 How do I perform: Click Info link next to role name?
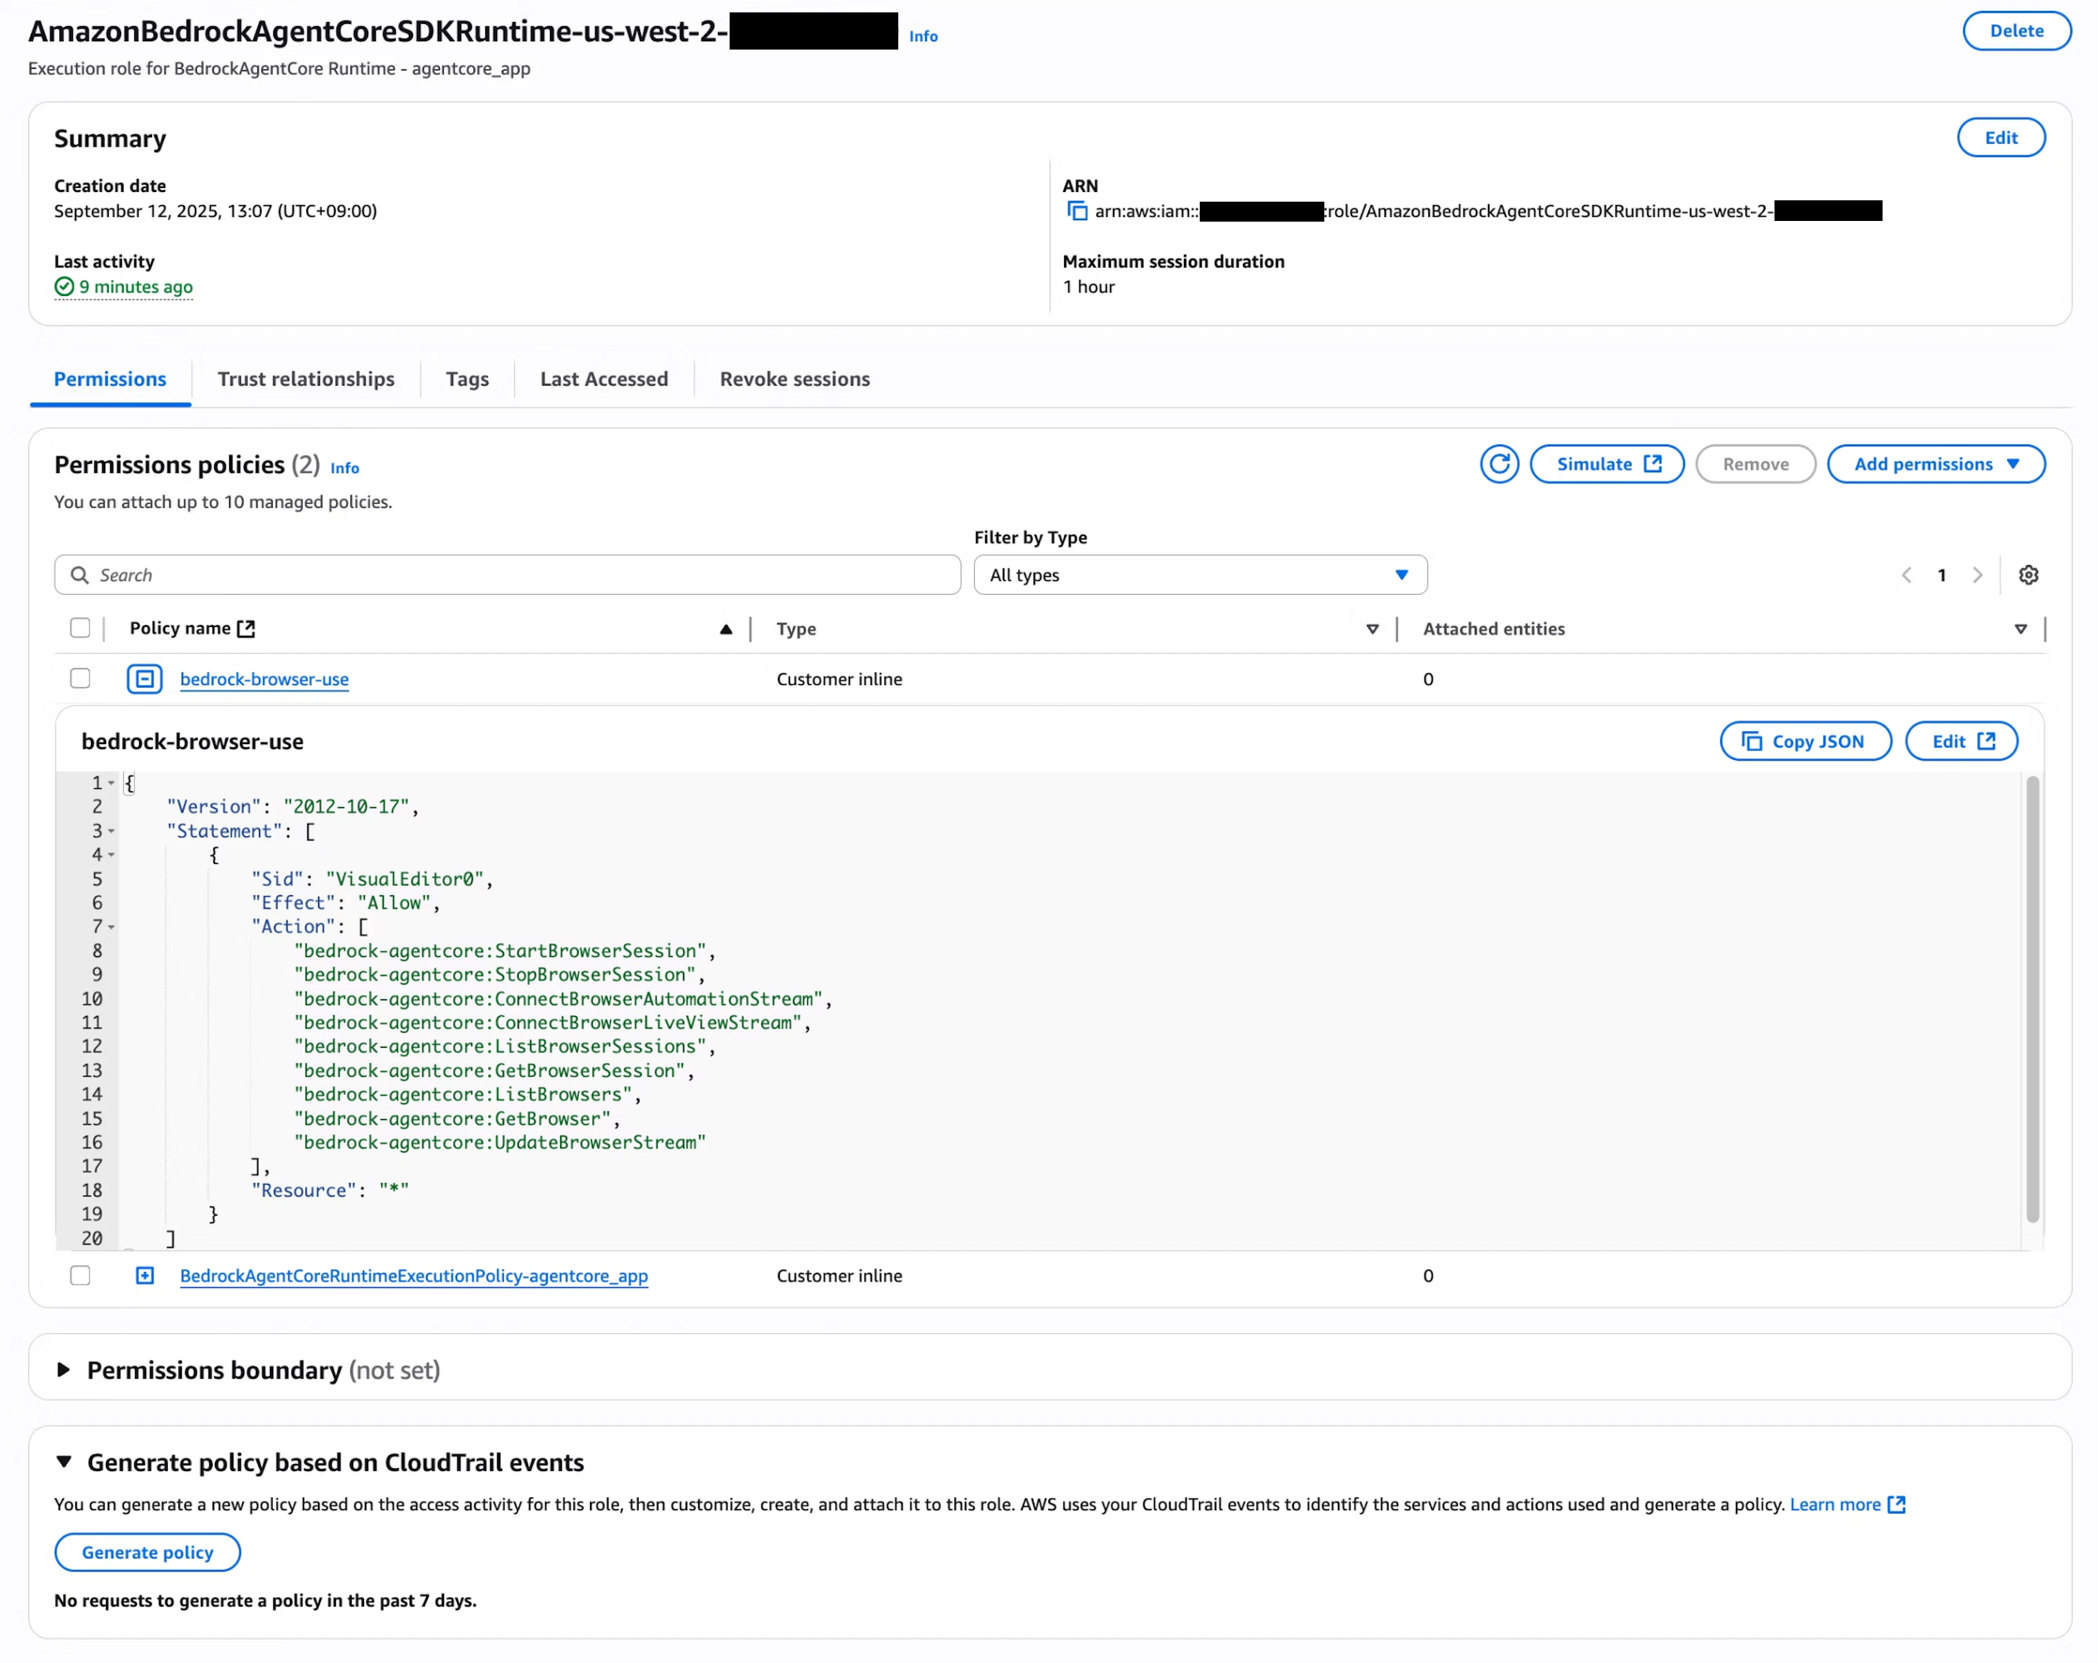pos(922,37)
